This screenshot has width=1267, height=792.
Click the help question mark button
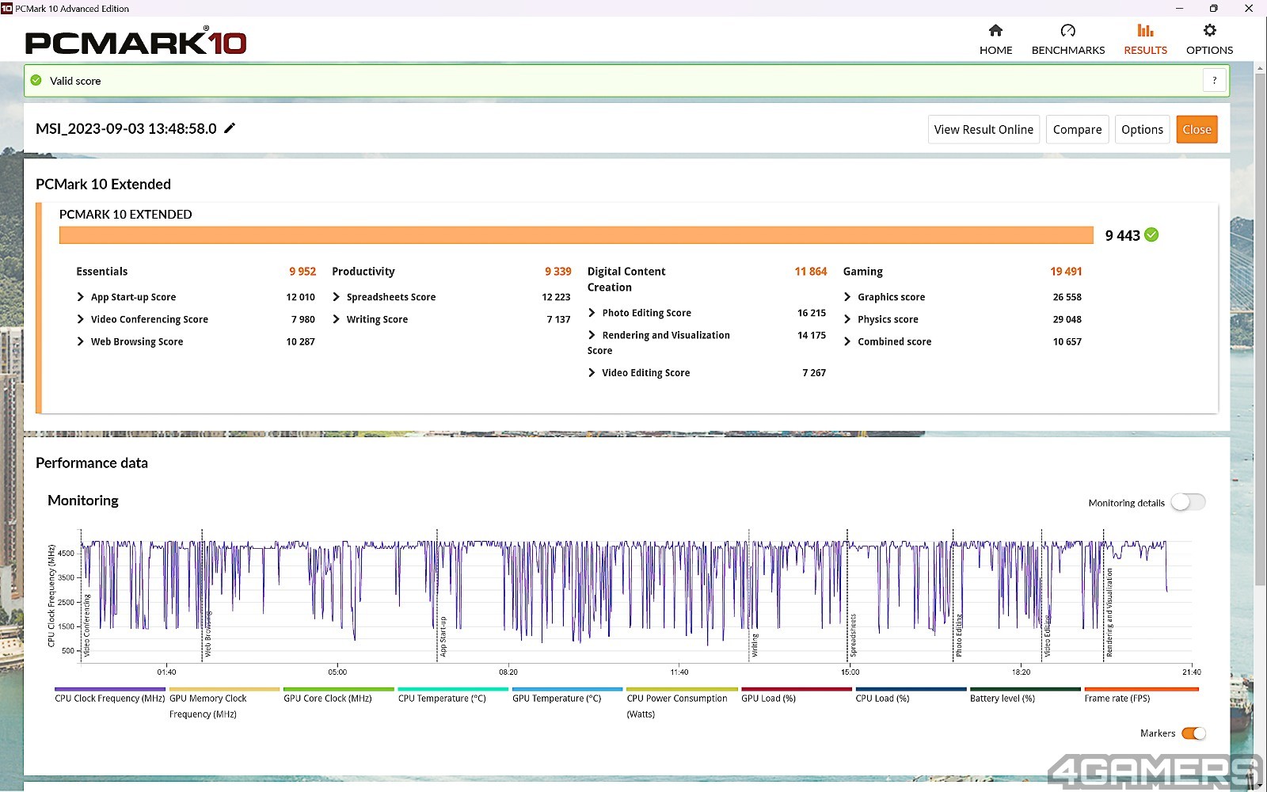(x=1214, y=80)
